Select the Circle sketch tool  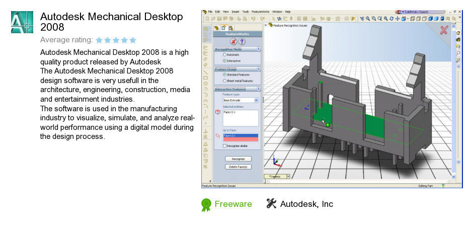(205, 84)
